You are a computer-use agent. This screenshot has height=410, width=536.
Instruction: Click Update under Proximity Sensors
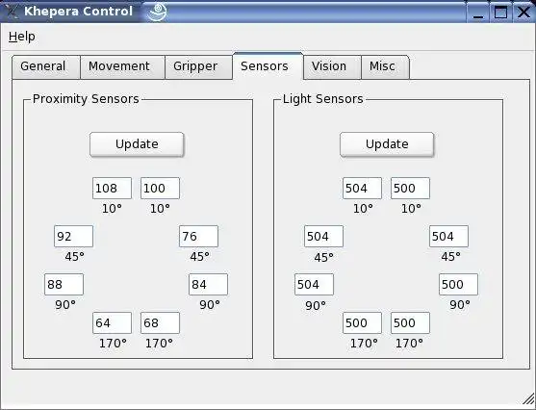coord(137,144)
